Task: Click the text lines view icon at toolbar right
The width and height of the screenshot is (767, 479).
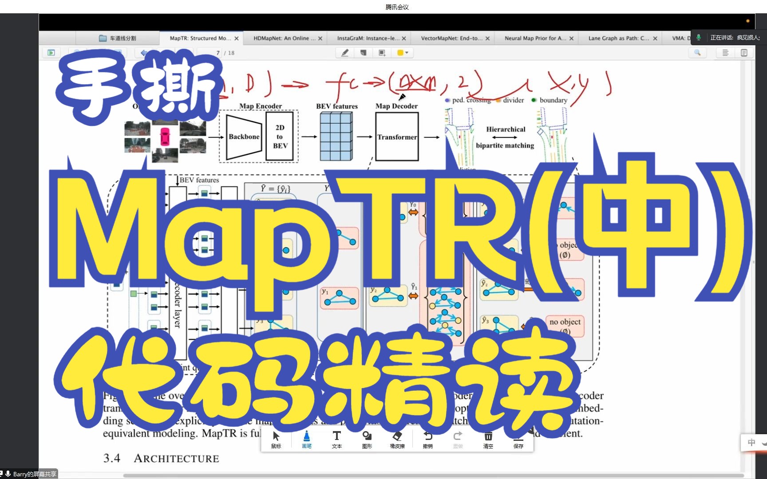Action: point(725,53)
